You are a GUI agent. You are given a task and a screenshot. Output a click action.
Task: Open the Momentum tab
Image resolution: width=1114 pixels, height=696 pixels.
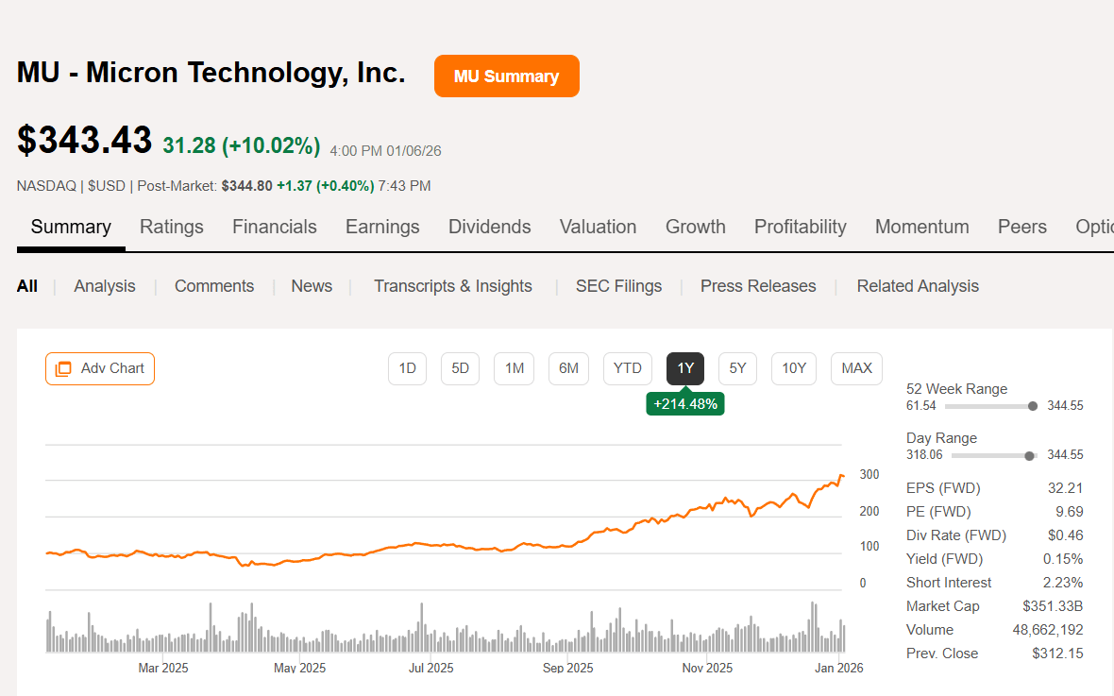[x=921, y=227]
